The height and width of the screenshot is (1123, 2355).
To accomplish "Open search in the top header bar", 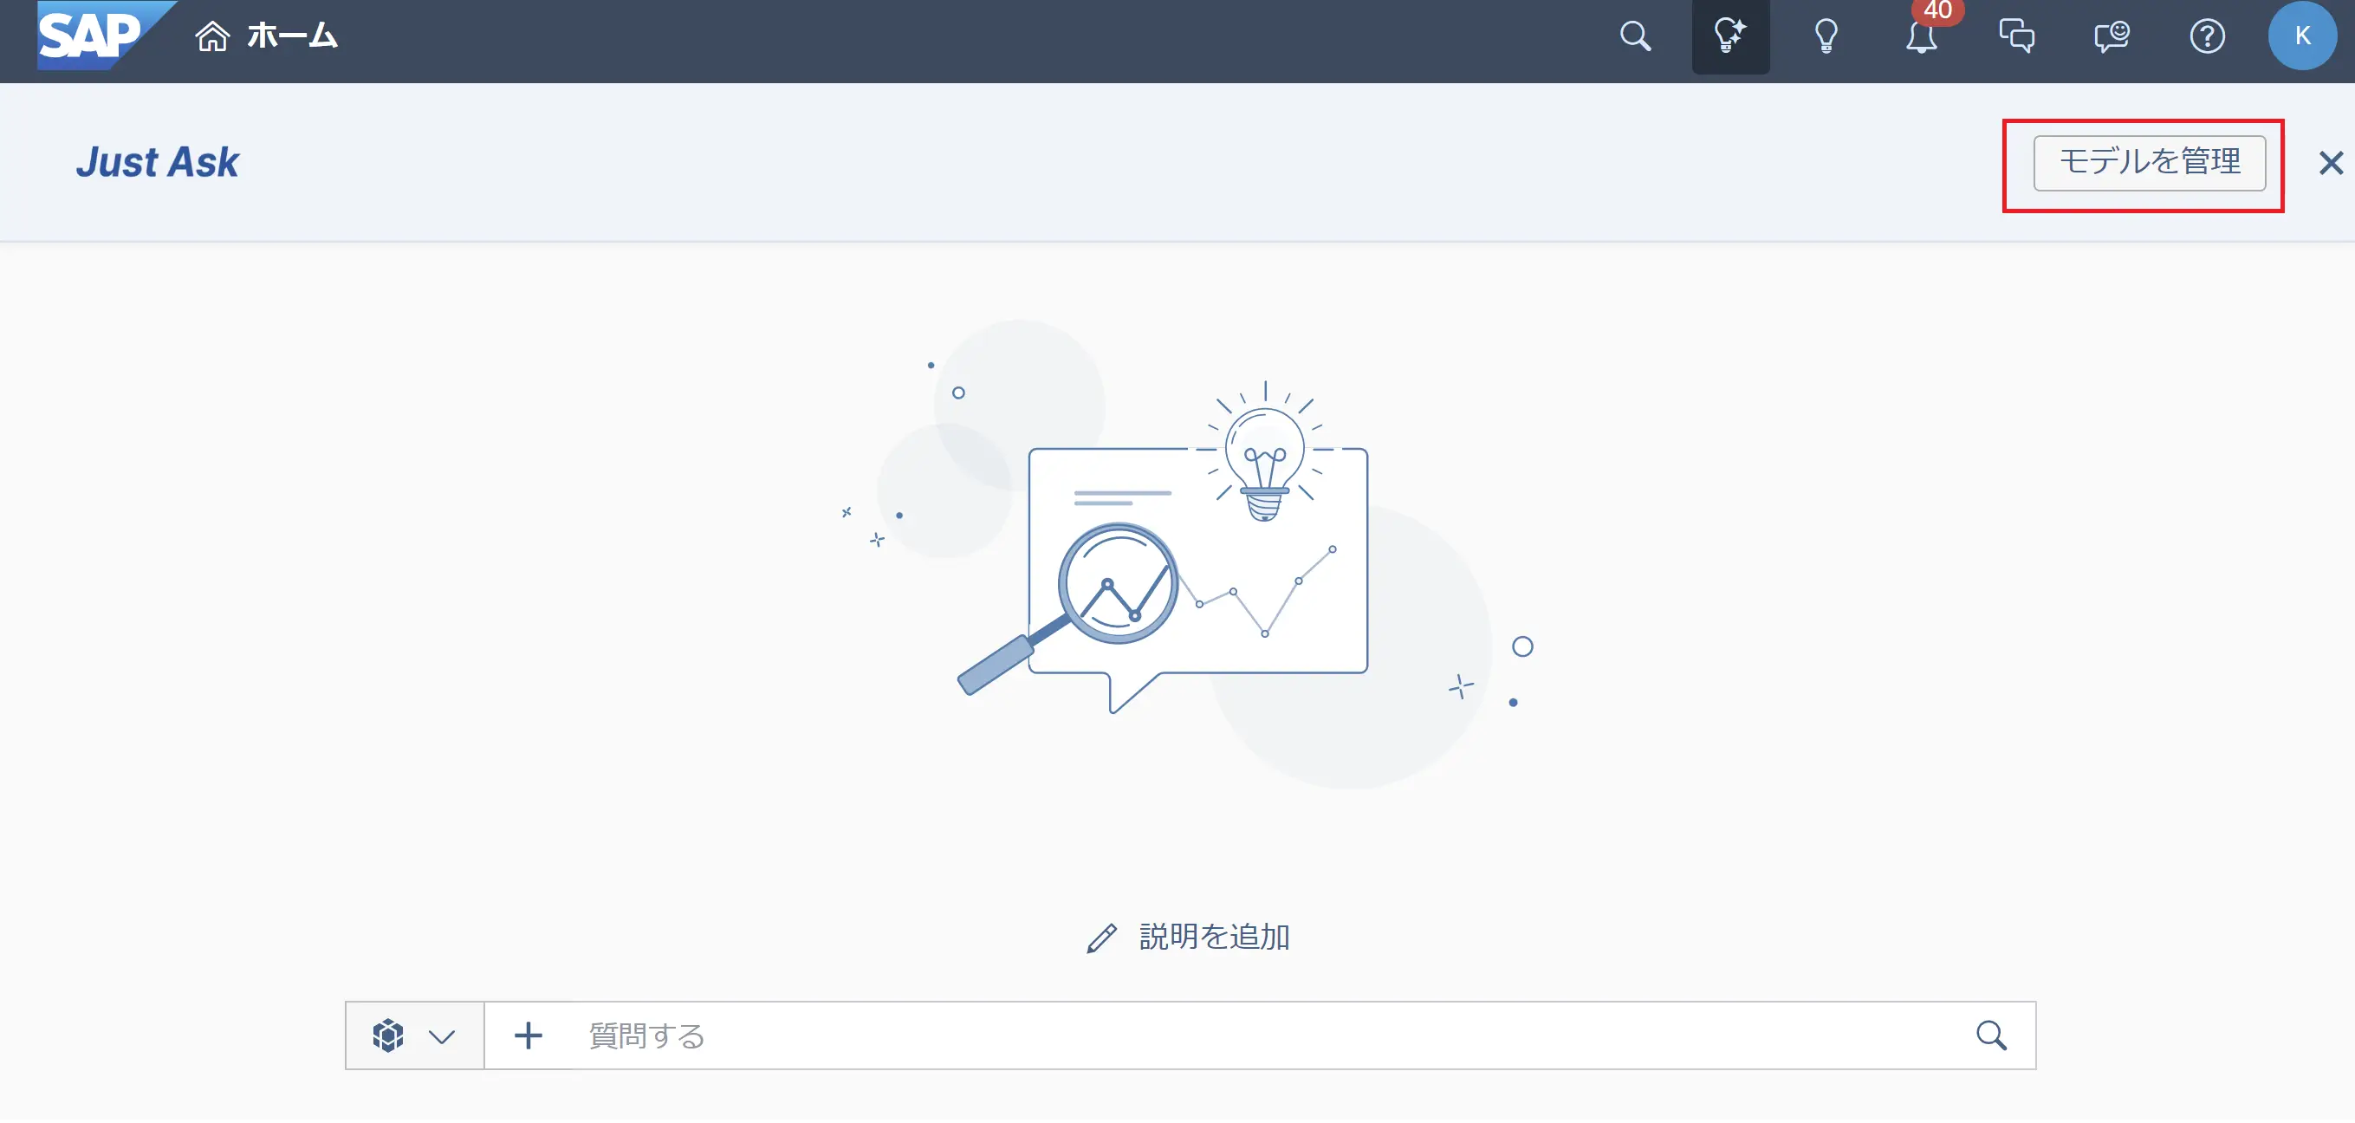I will [x=1636, y=36].
